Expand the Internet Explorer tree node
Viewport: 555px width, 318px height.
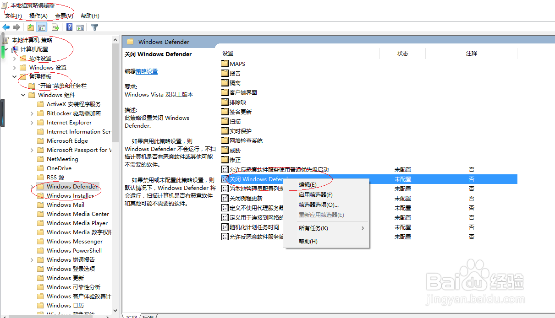click(x=32, y=122)
